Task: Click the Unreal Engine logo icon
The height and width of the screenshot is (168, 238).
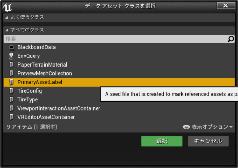Action: pyautogui.click(x=8, y=7)
